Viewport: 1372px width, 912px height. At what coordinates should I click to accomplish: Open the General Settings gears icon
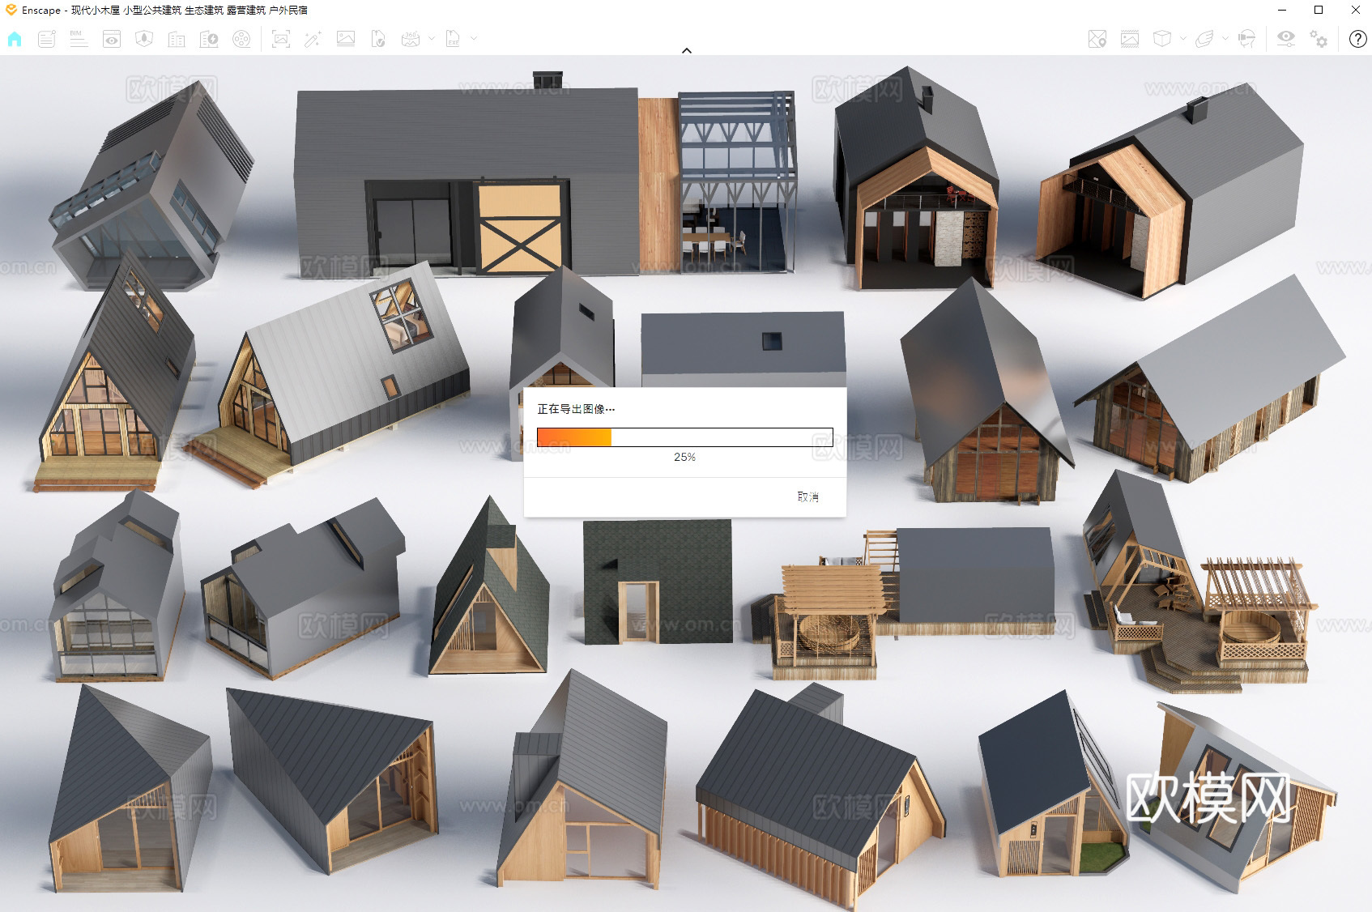(1319, 39)
